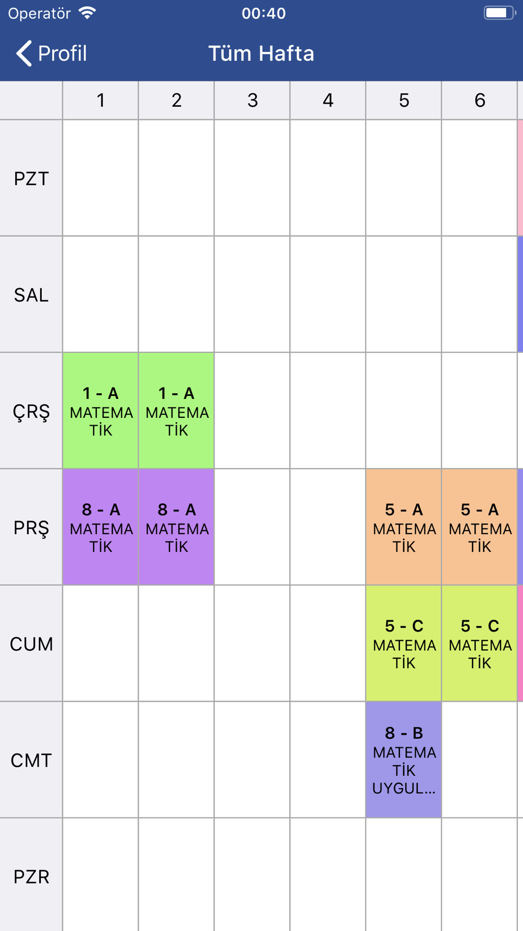Tap the empty Monday period 1 cell

click(x=100, y=178)
